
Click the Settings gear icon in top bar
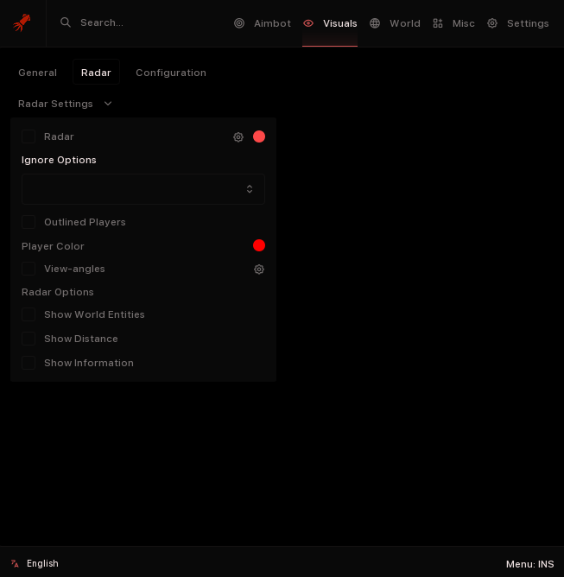pyautogui.click(x=492, y=23)
